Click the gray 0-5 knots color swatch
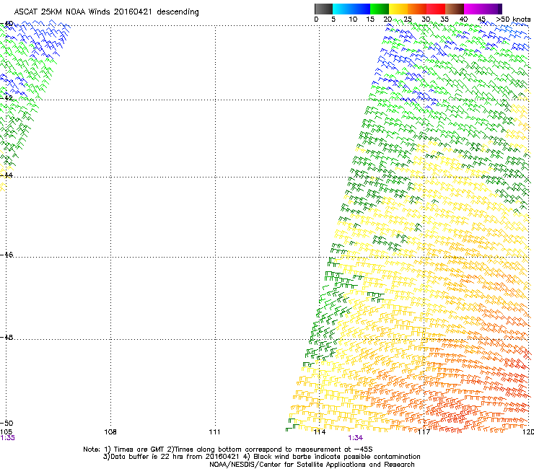The image size is (534, 469). click(x=323, y=9)
